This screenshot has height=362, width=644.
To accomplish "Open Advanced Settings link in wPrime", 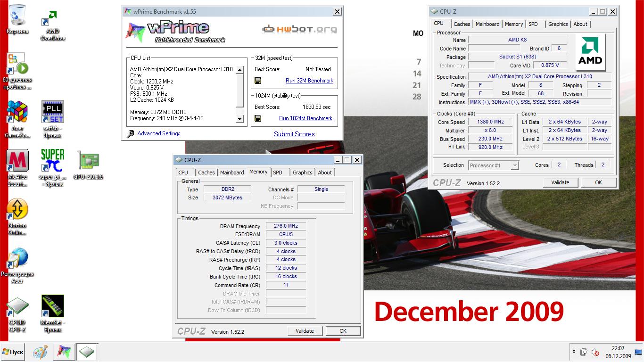I will click(x=159, y=134).
